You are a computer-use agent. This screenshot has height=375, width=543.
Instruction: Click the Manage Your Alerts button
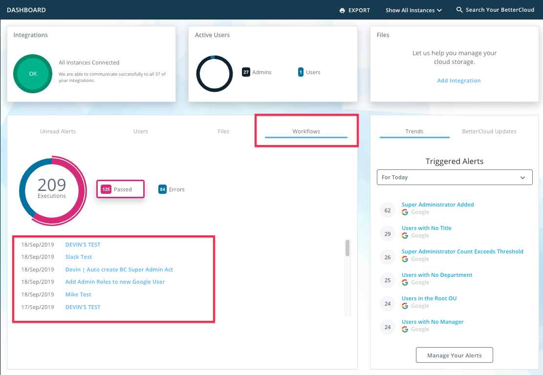tap(454, 355)
